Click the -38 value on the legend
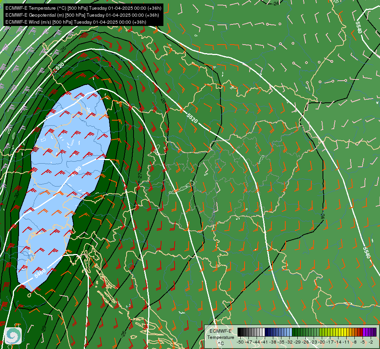The image size is (380, 349). (272, 342)
